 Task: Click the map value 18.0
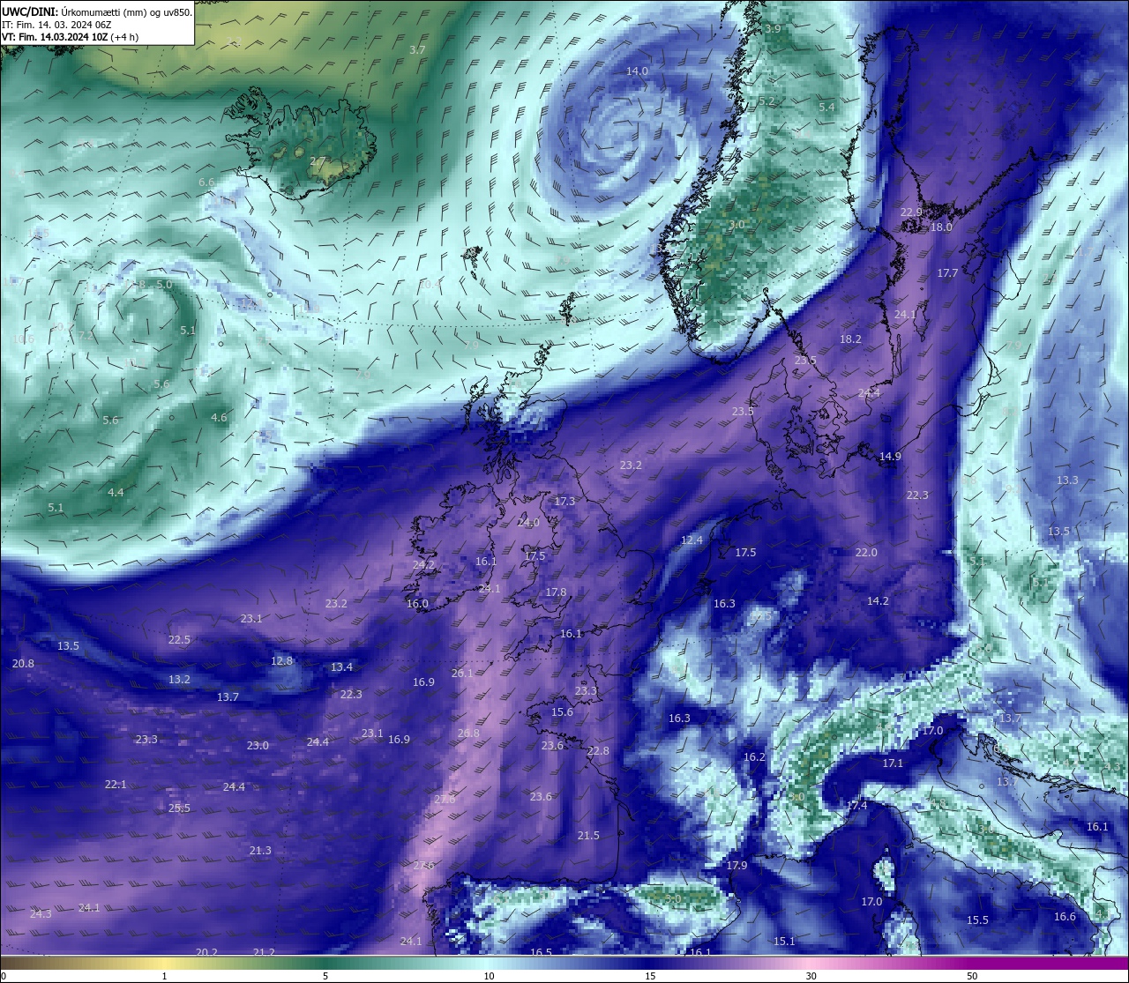941,227
